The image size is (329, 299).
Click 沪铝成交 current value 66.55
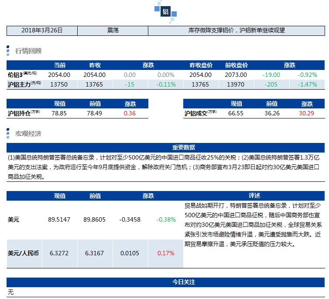(x=236, y=113)
